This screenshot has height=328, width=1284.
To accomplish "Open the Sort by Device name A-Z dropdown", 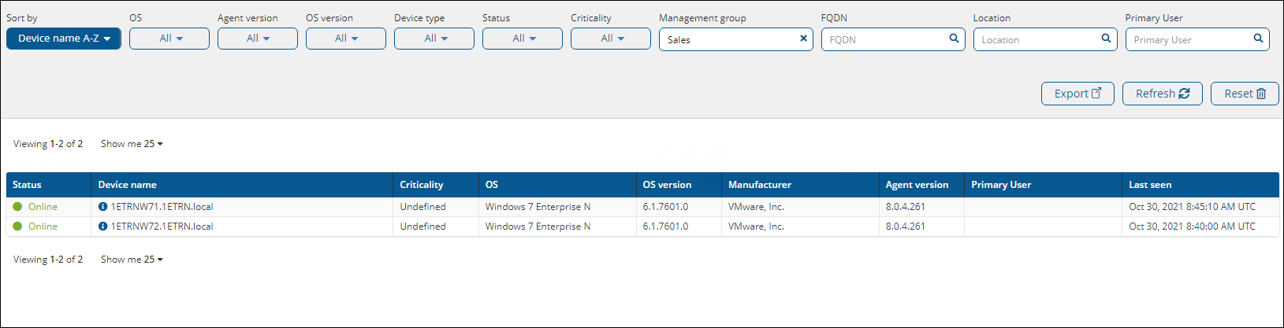I will 64,39.
